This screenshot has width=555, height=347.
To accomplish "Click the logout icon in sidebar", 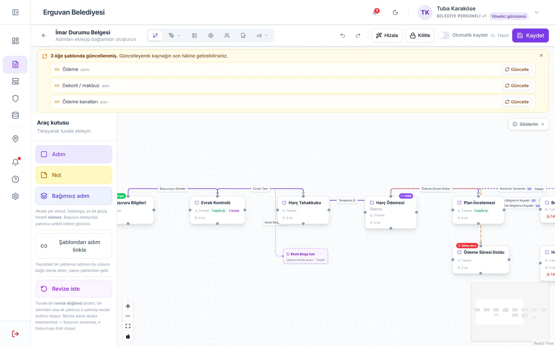I will (15, 334).
